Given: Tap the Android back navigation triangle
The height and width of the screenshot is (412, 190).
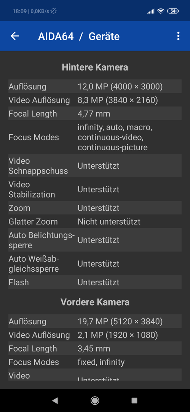Looking at the screenshot, I should point(55,401).
